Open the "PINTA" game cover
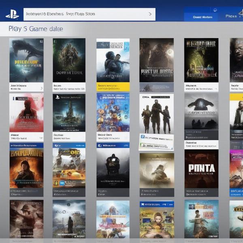Image resolution: width=243 pixels, height=243 pixels. coord(201,169)
